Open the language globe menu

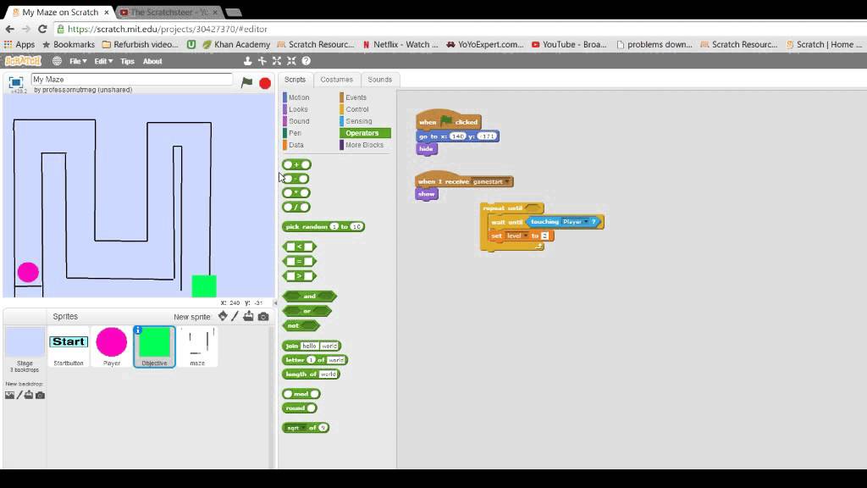pyautogui.click(x=57, y=61)
